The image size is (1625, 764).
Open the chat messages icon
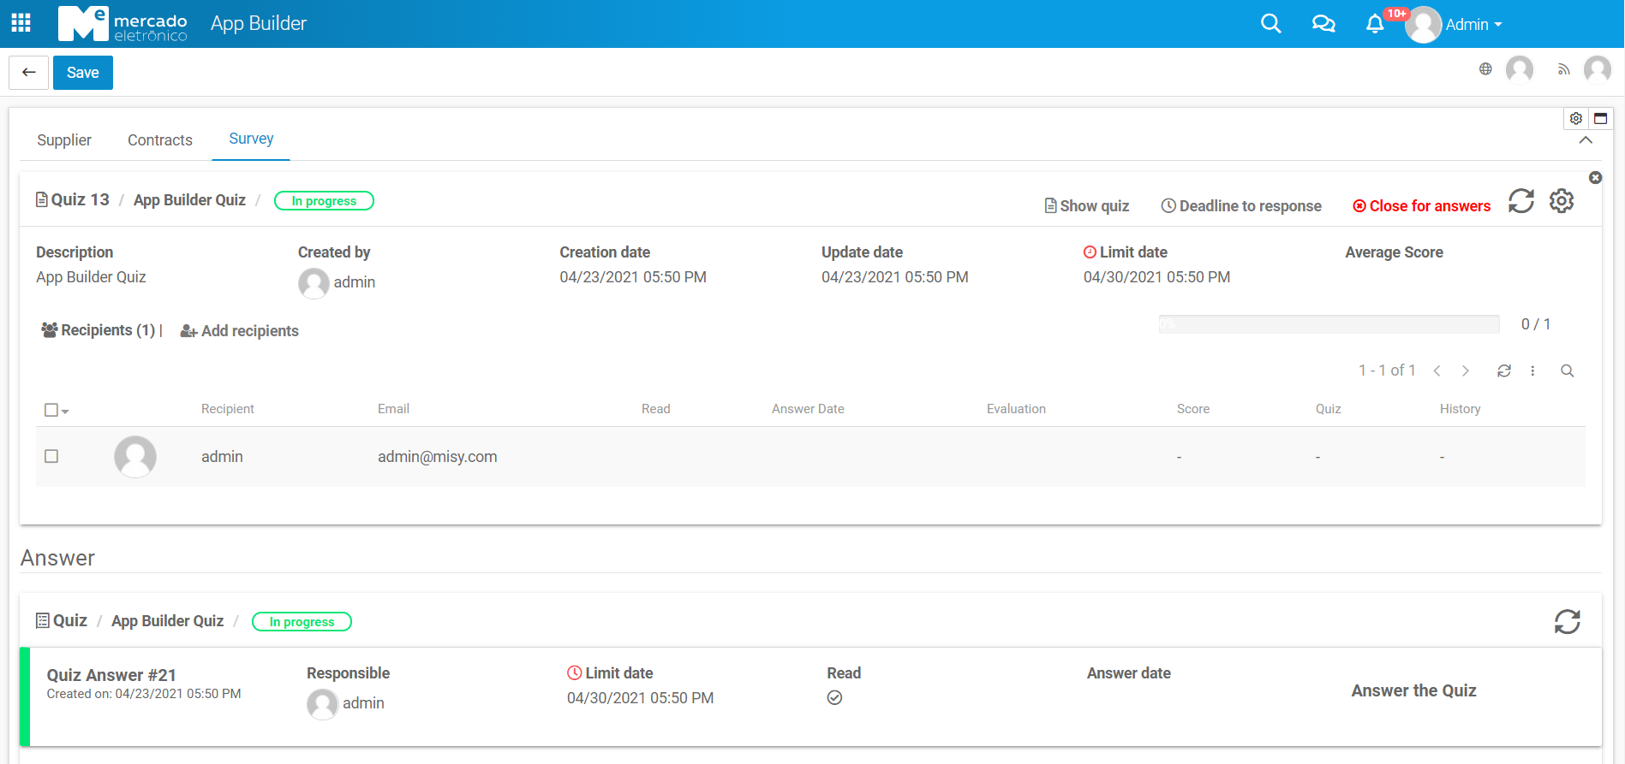1323,24
